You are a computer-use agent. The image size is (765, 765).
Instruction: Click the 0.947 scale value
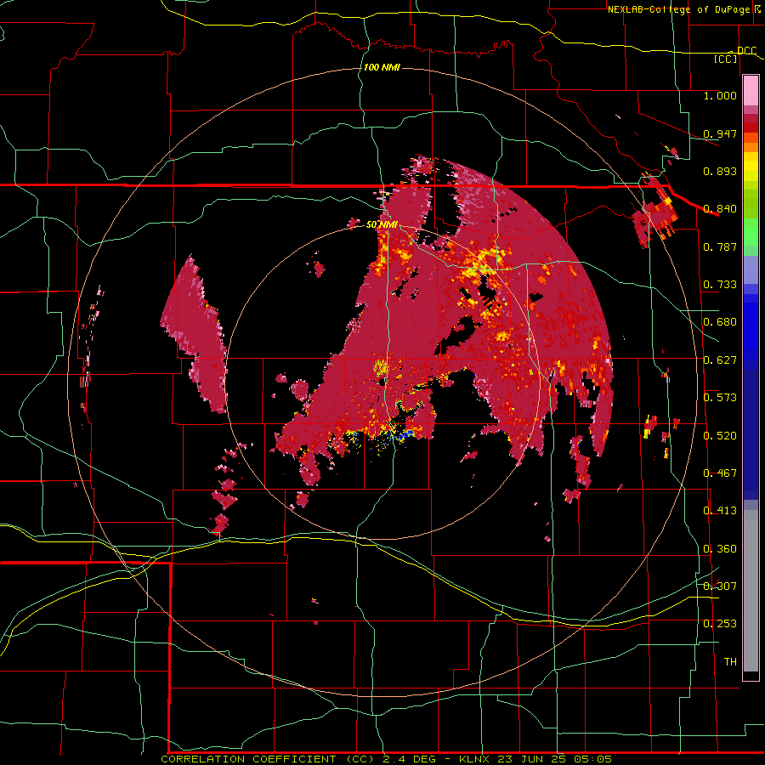[x=720, y=133]
